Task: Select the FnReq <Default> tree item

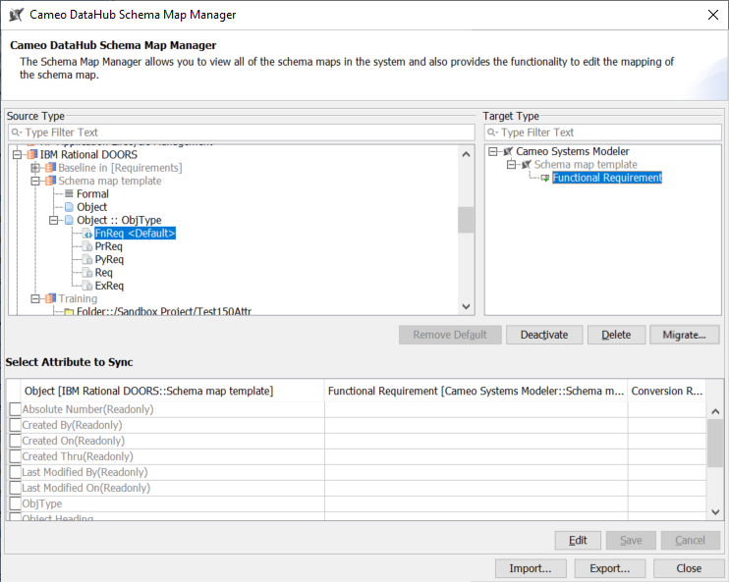Action: [x=135, y=234]
